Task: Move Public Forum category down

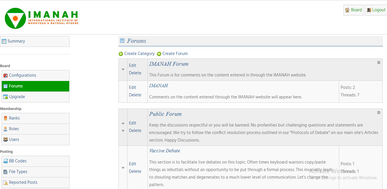Action: point(123,131)
